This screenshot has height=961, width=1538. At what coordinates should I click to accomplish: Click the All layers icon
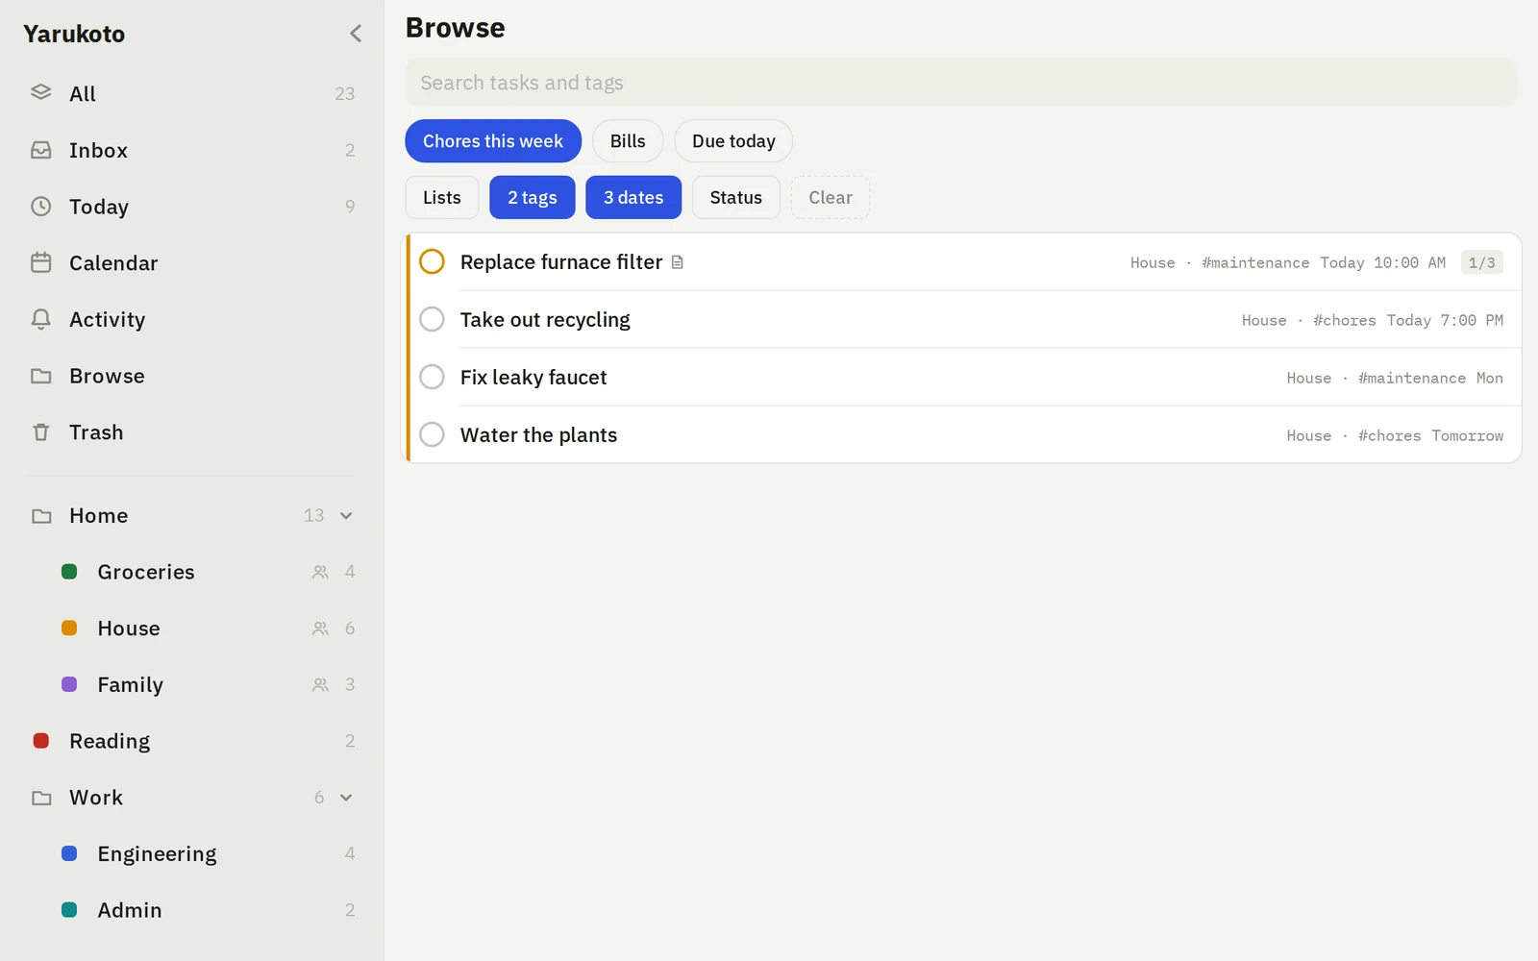click(40, 92)
